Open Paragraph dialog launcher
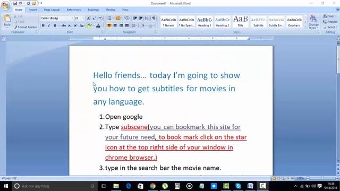Viewport: 340px width, 191px height. (x=156, y=32)
